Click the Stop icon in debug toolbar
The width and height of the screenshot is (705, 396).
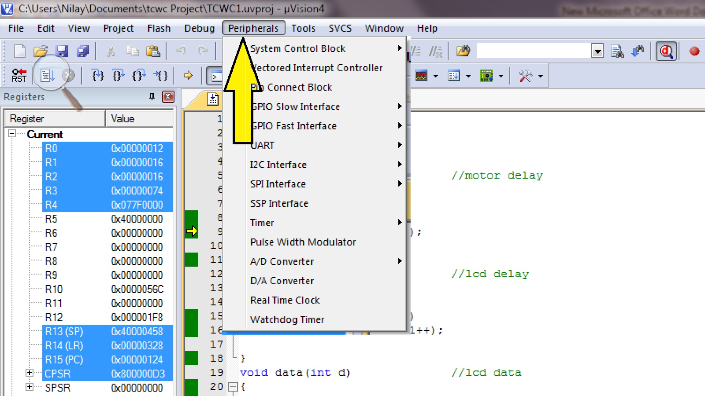click(68, 76)
